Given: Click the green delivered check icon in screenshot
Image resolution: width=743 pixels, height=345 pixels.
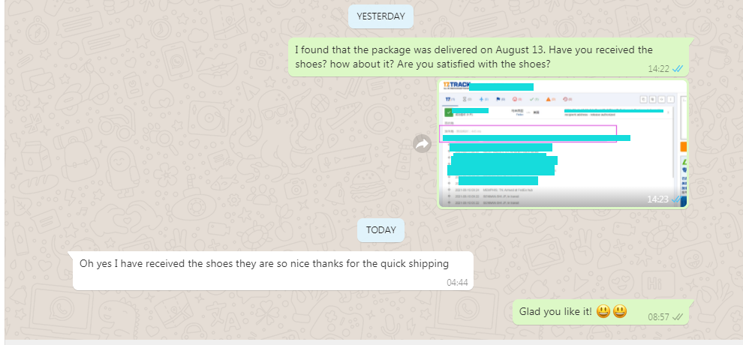Looking at the screenshot, I should (x=532, y=99).
